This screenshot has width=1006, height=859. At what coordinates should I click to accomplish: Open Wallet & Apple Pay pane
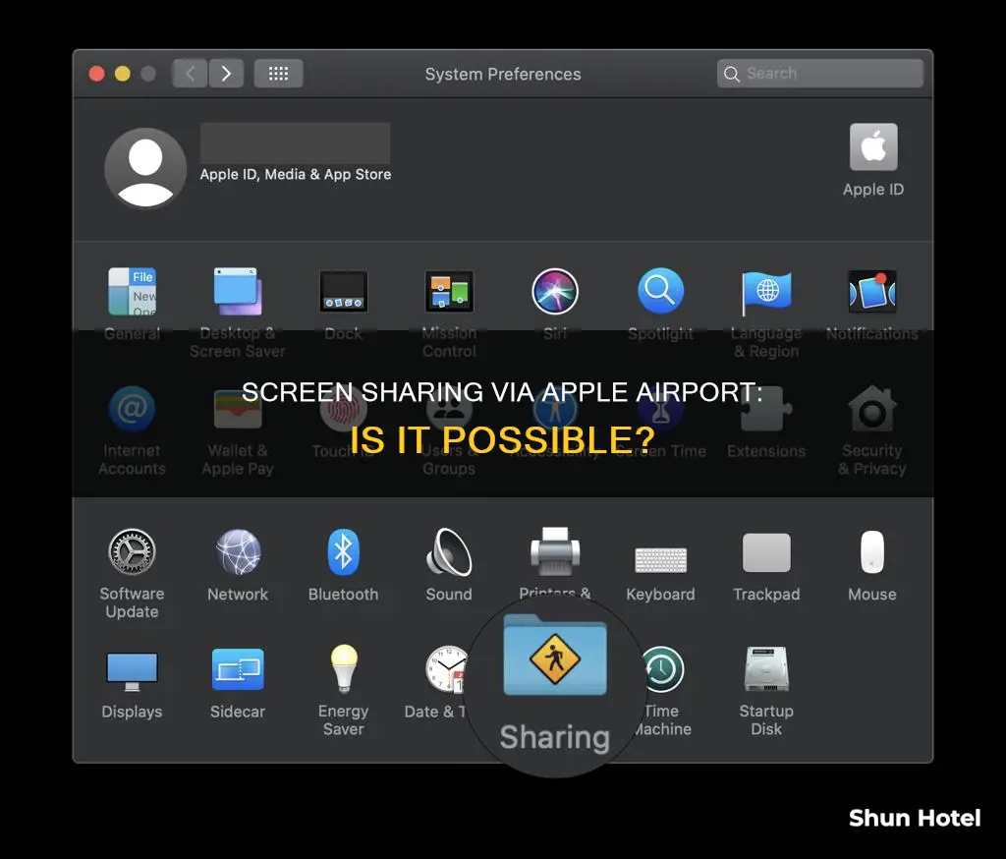[238, 409]
